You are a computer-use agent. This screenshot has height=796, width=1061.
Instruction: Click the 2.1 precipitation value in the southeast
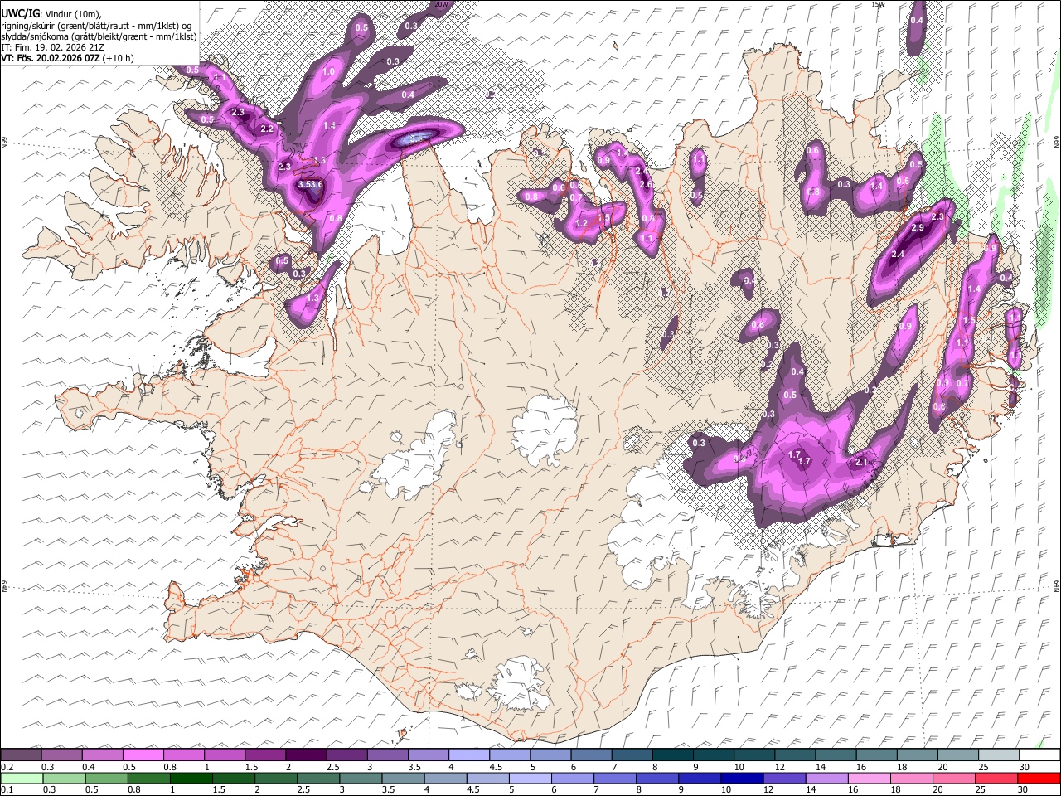[x=862, y=463]
